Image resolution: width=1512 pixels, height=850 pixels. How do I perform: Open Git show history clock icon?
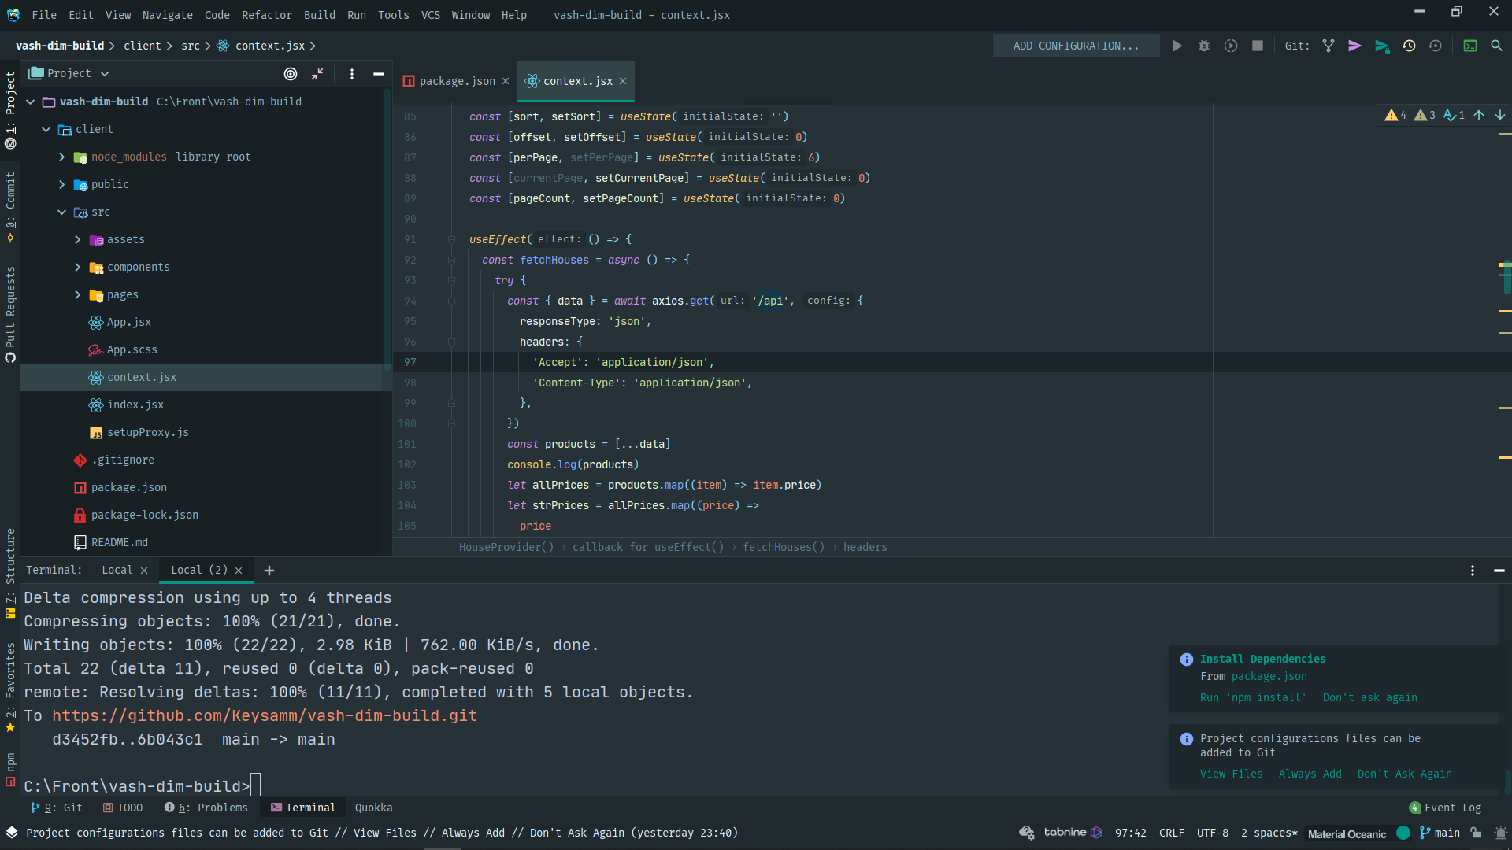1409,46
